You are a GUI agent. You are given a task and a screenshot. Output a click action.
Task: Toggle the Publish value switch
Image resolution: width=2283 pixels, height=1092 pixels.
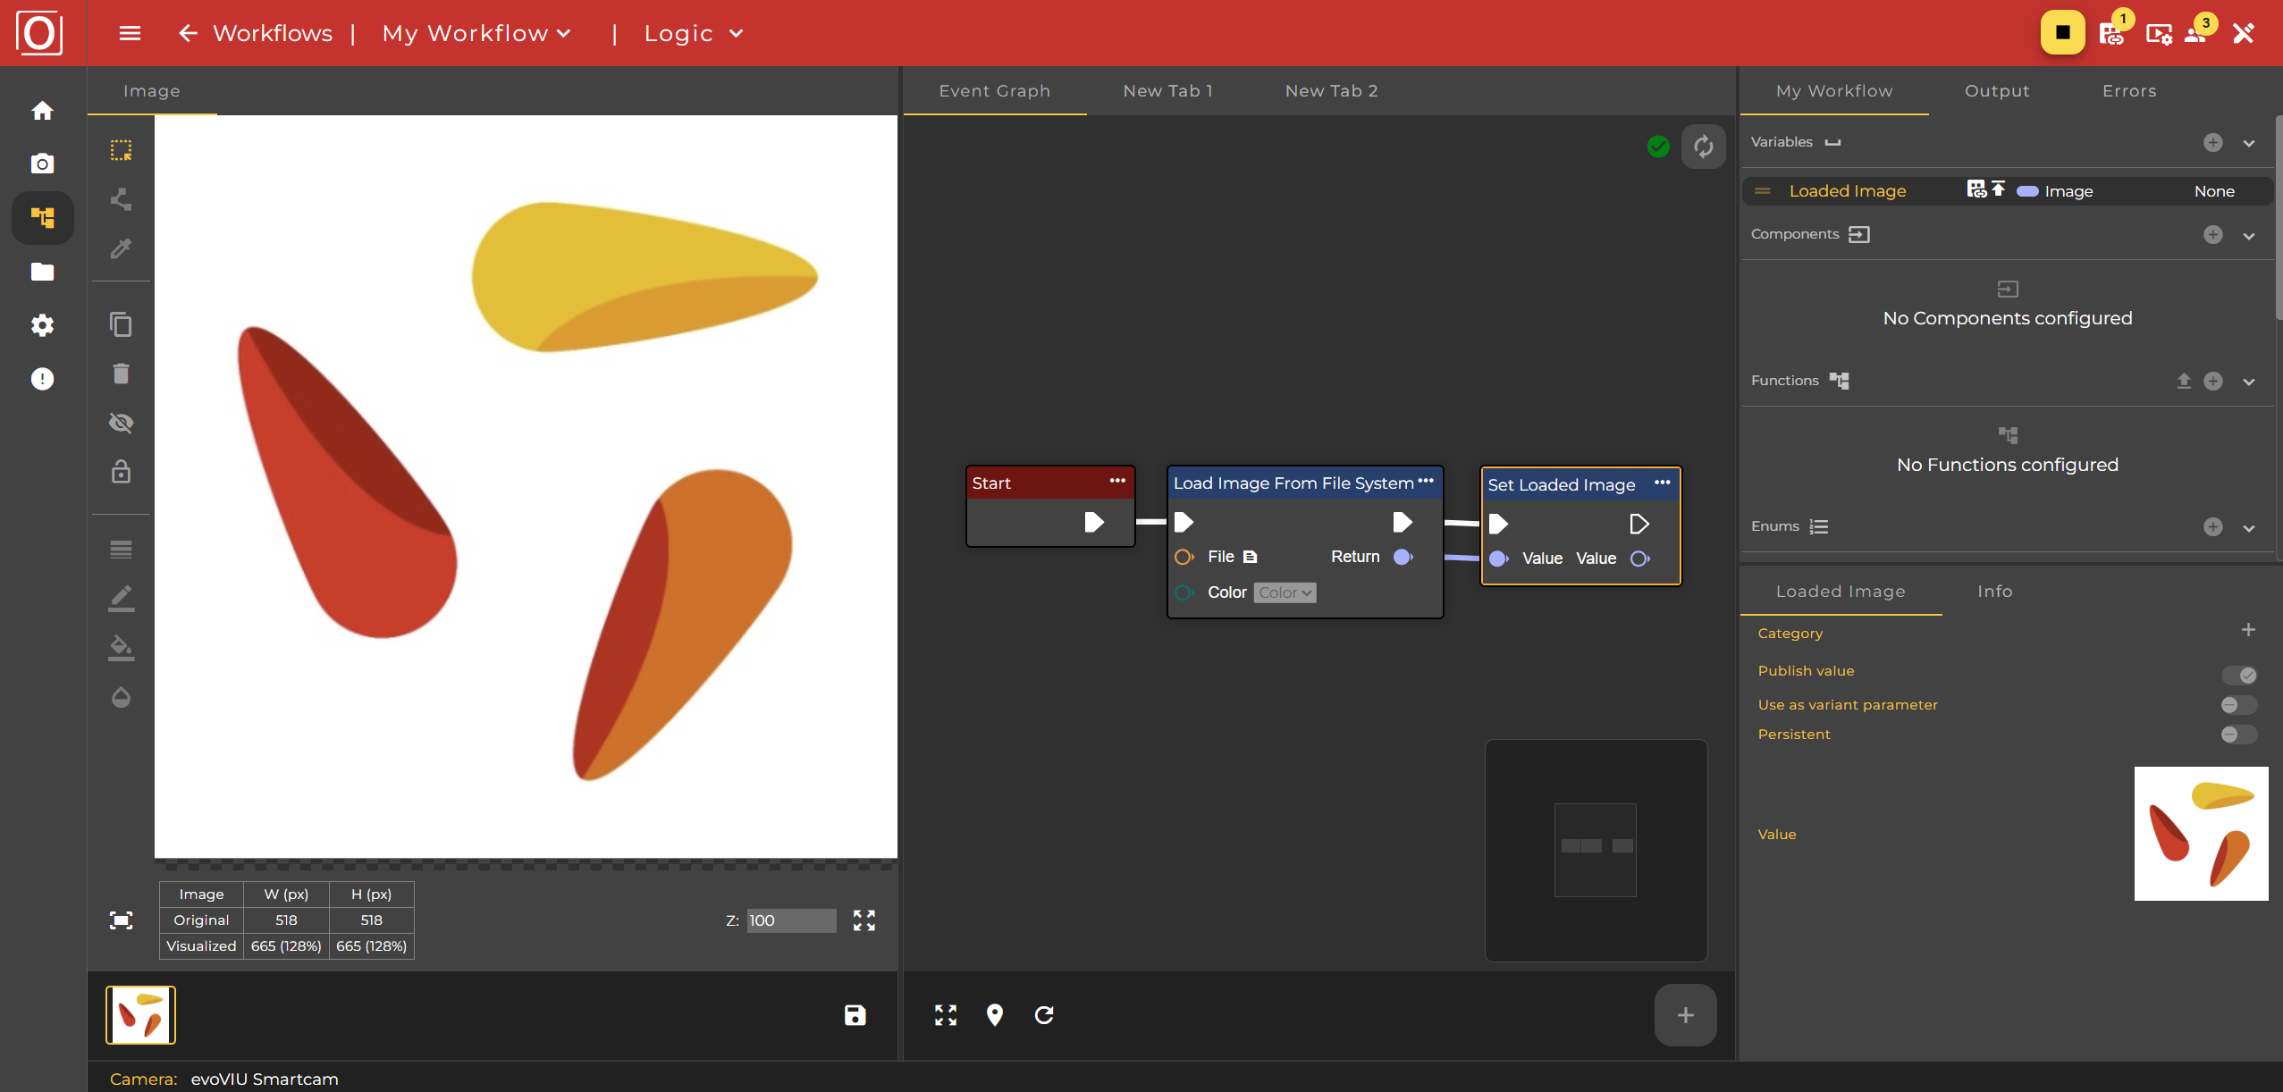[2238, 676]
